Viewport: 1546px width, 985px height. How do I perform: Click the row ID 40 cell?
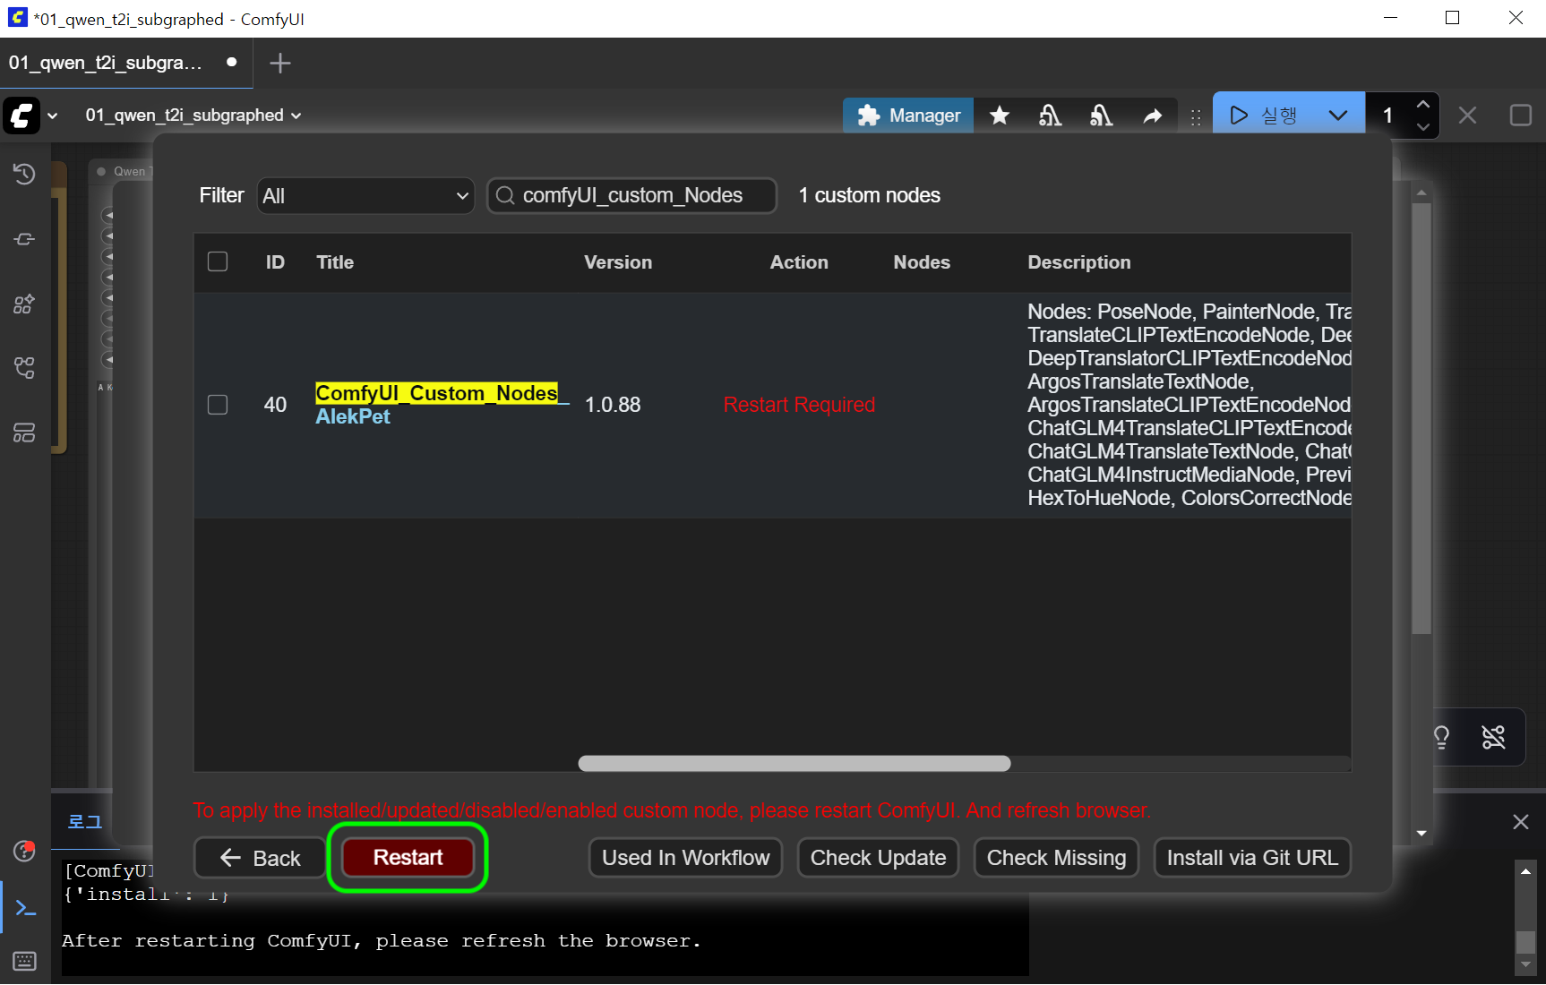point(275,405)
